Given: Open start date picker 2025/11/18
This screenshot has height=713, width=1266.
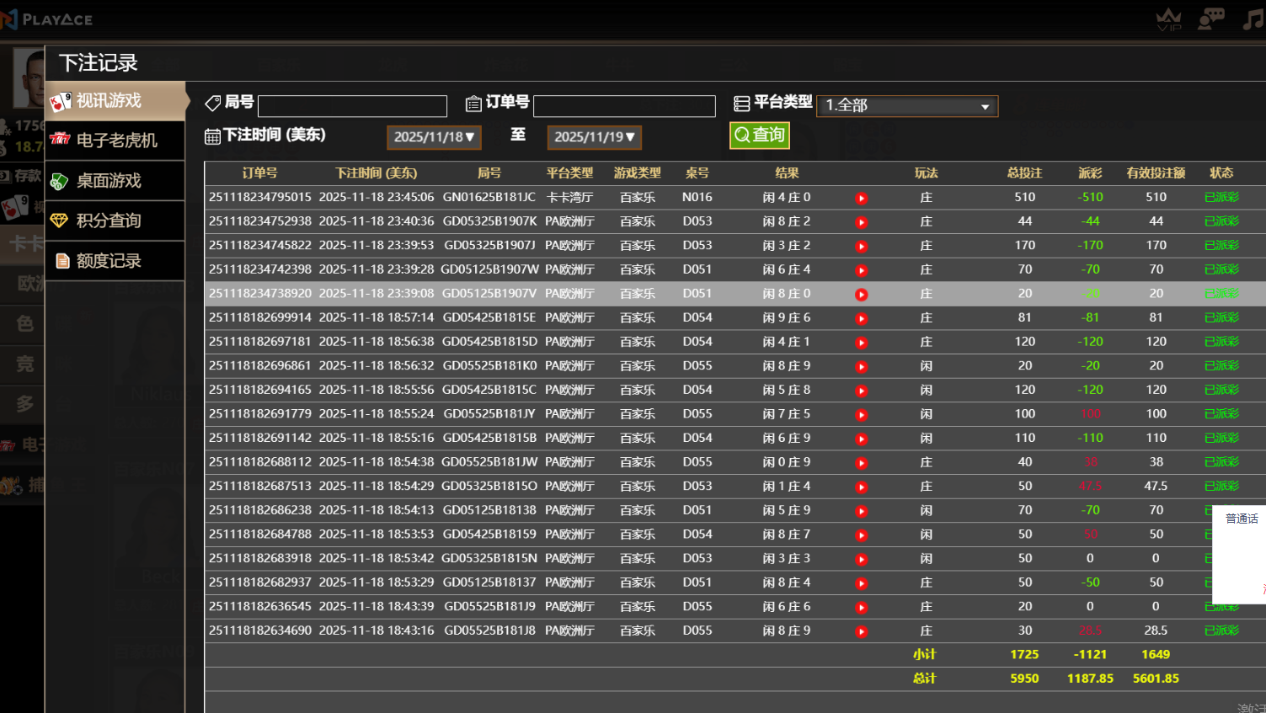Looking at the screenshot, I should point(433,137).
